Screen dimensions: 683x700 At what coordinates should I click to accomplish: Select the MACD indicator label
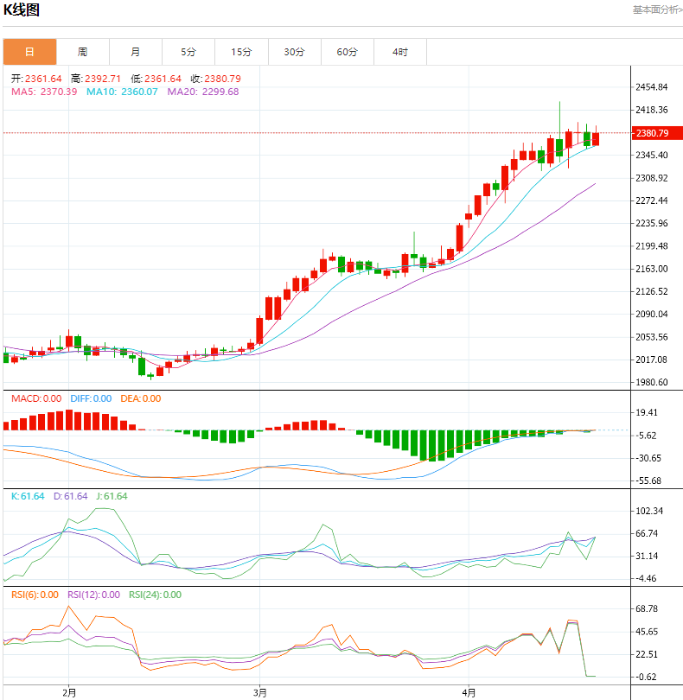[35, 398]
